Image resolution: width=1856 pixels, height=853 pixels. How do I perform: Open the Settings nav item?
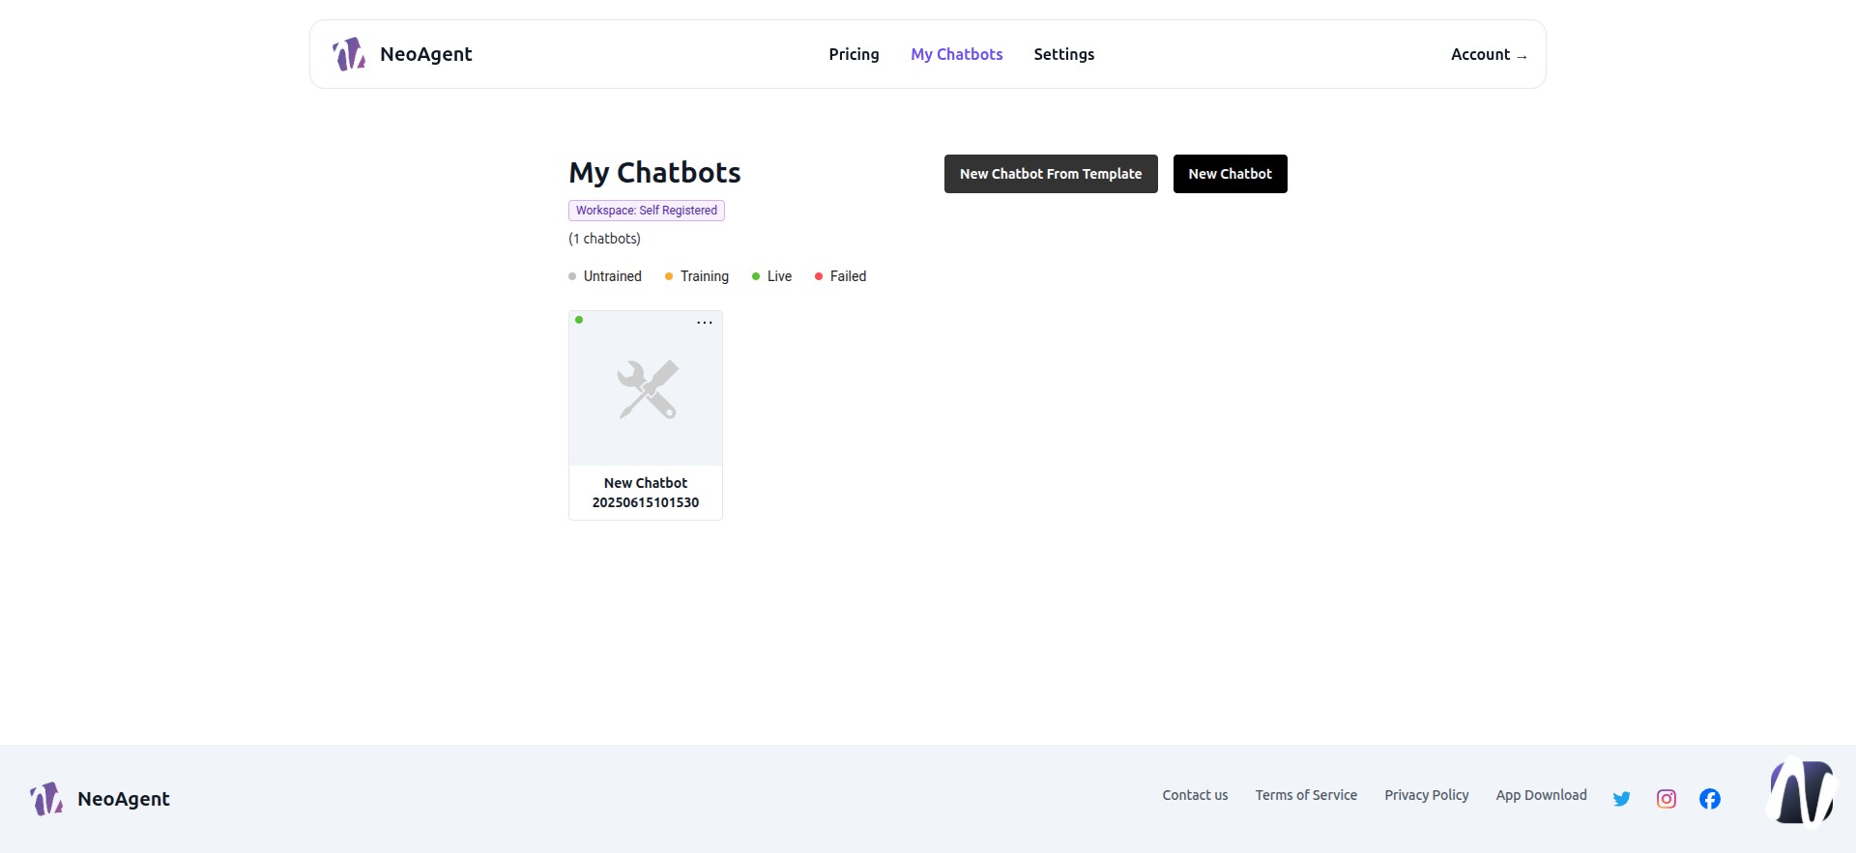tap(1063, 54)
